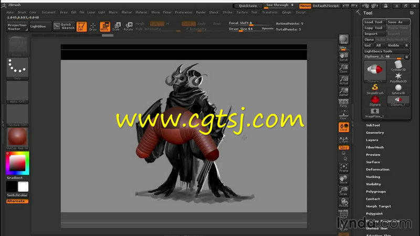Click the Scroll hand icon on right shelf
This screenshot has width=420, height=236.
[x=344, y=57]
